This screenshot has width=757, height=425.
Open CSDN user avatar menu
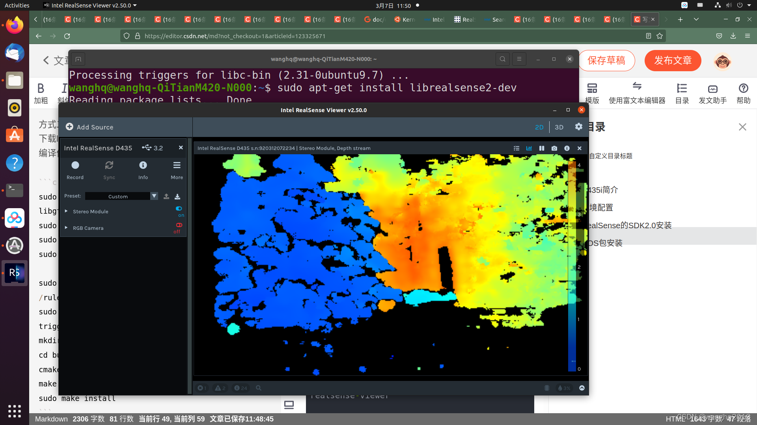723,61
